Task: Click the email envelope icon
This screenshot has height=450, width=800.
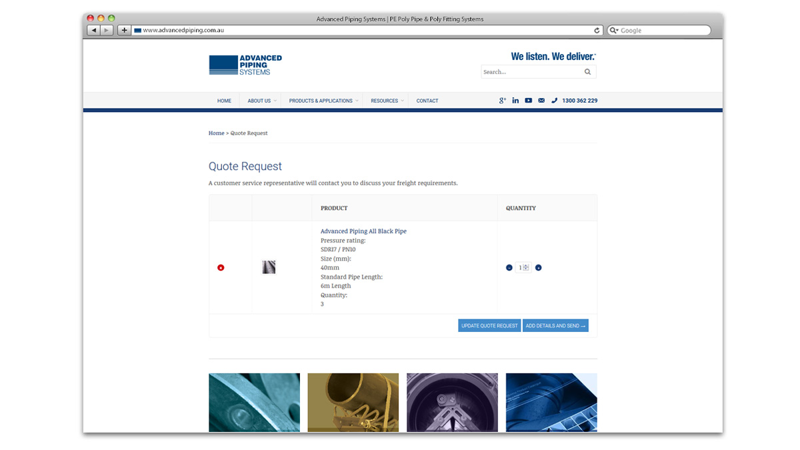Action: 541,101
